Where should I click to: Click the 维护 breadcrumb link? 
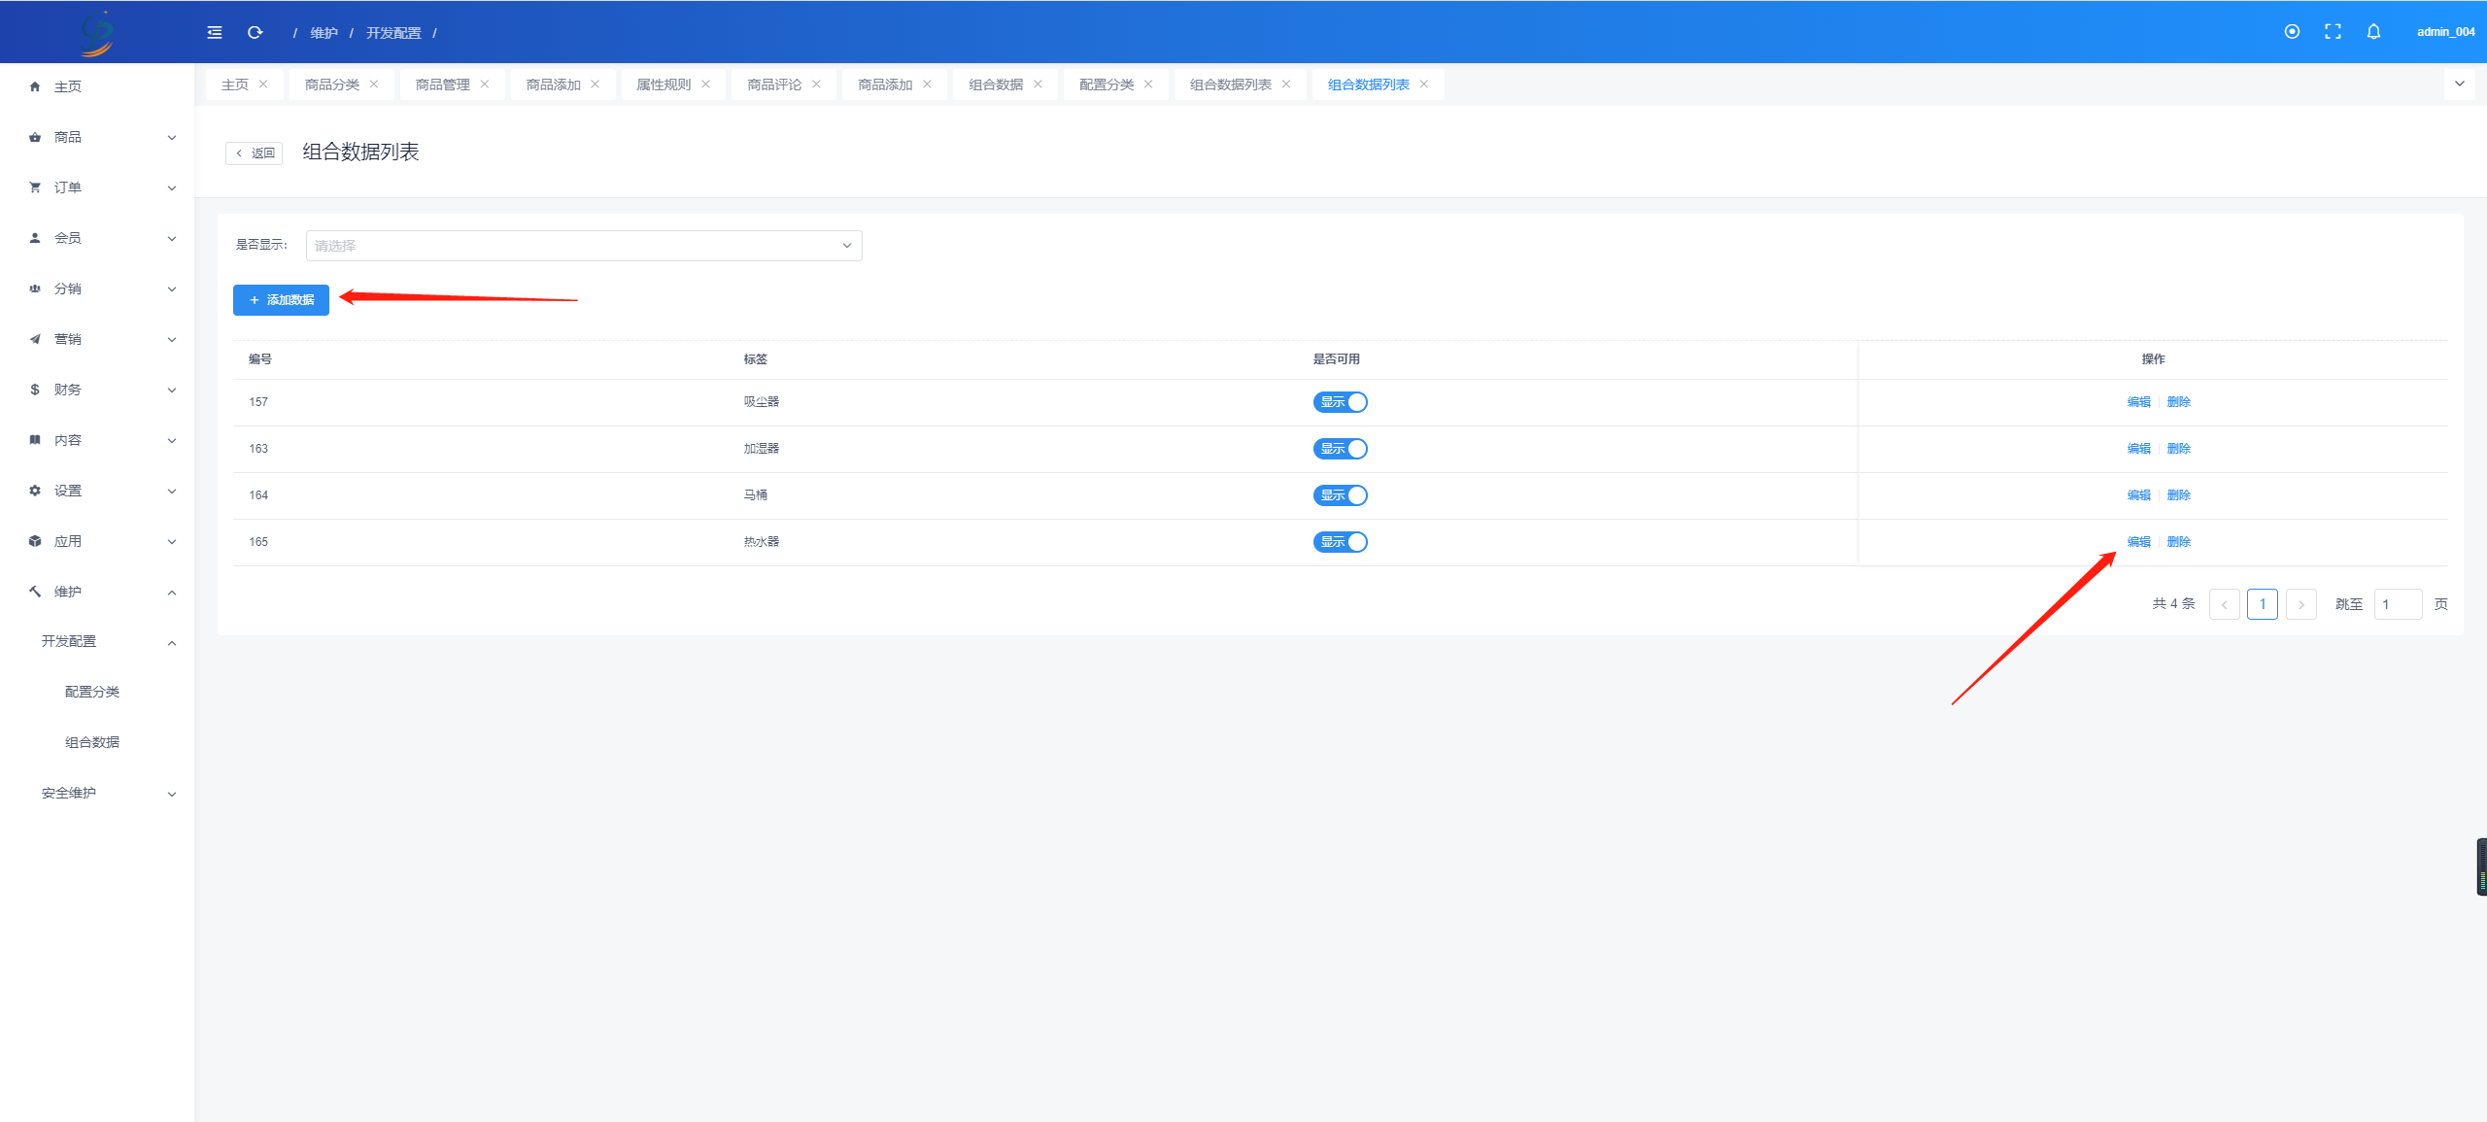(324, 33)
